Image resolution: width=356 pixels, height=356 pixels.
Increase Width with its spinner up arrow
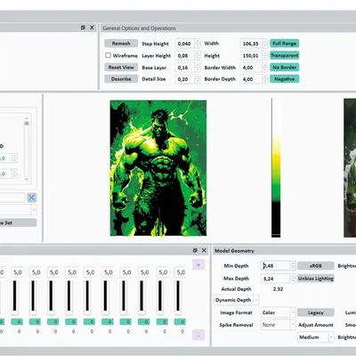click(265, 41)
